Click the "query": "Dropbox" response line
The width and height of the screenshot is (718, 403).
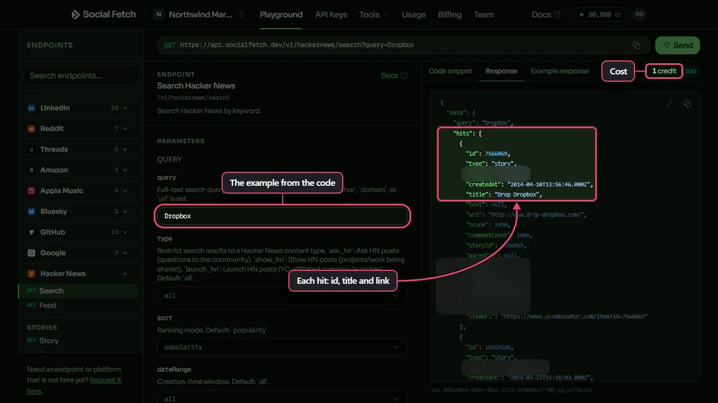[483, 123]
